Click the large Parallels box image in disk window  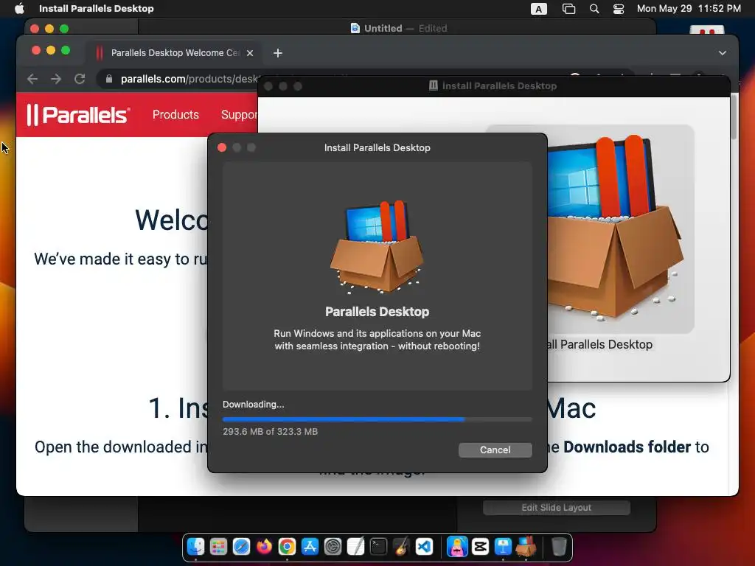pyautogui.click(x=616, y=228)
